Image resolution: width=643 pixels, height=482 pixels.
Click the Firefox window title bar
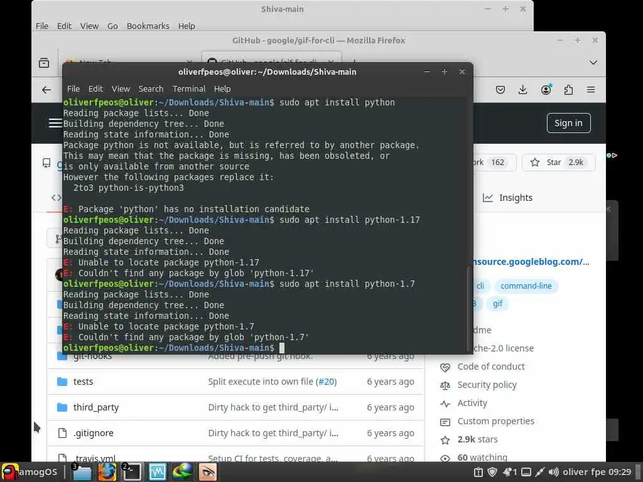coord(318,40)
